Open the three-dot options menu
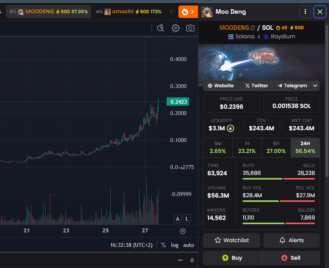 click(305, 12)
